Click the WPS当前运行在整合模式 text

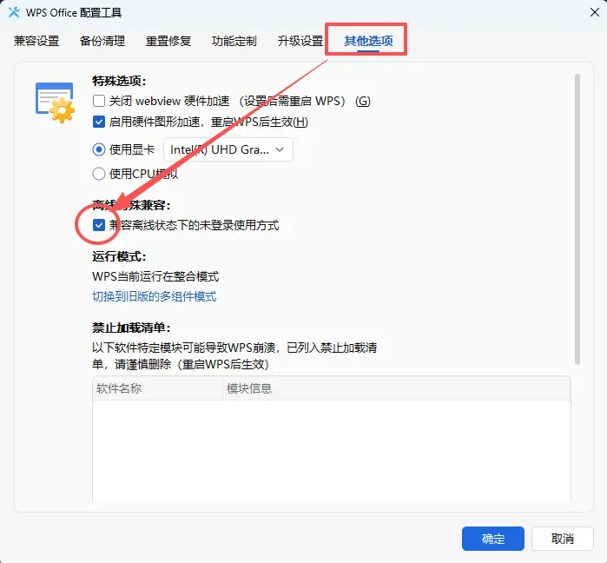[155, 276]
